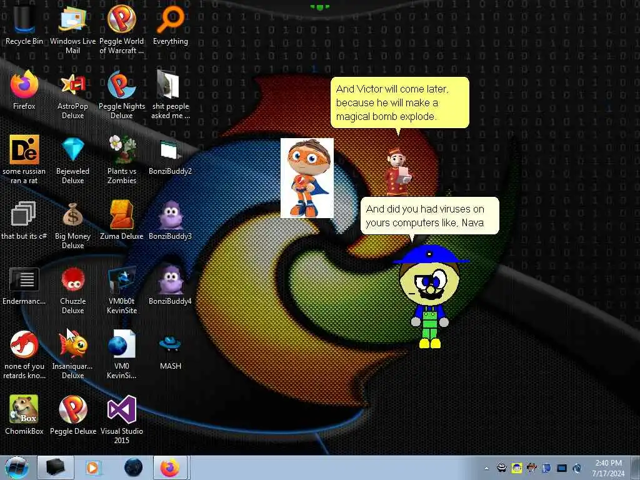This screenshot has width=640, height=480.
Task: Select Bejeweled Deluxe diamond icon
Action: pyautogui.click(x=72, y=159)
